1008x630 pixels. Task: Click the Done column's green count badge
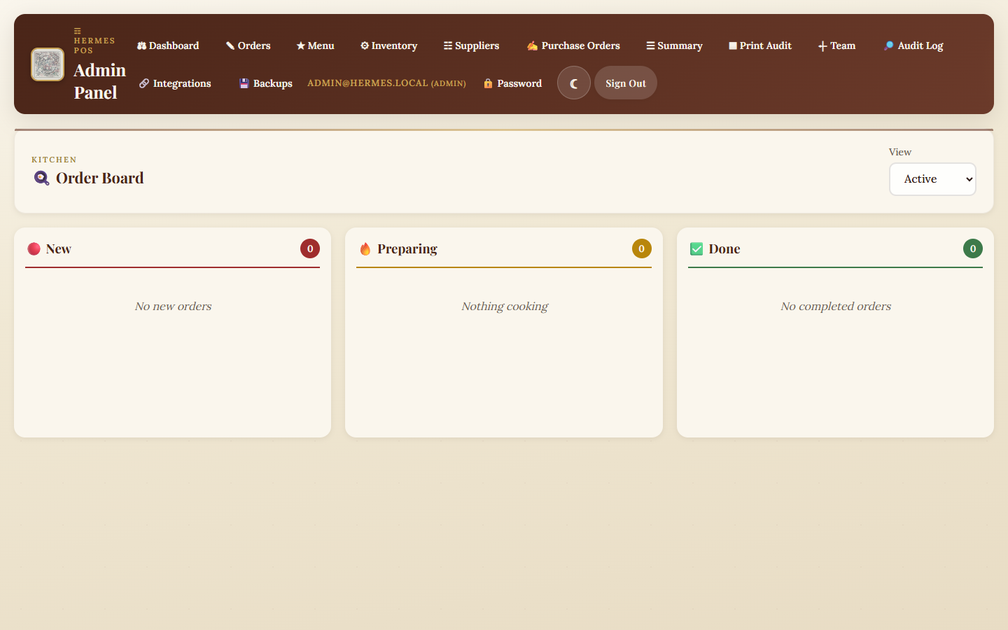972,248
